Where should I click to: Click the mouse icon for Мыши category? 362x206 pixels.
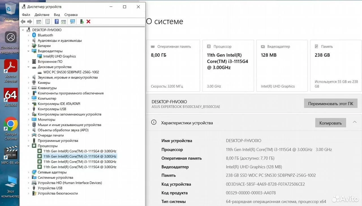[34, 125]
